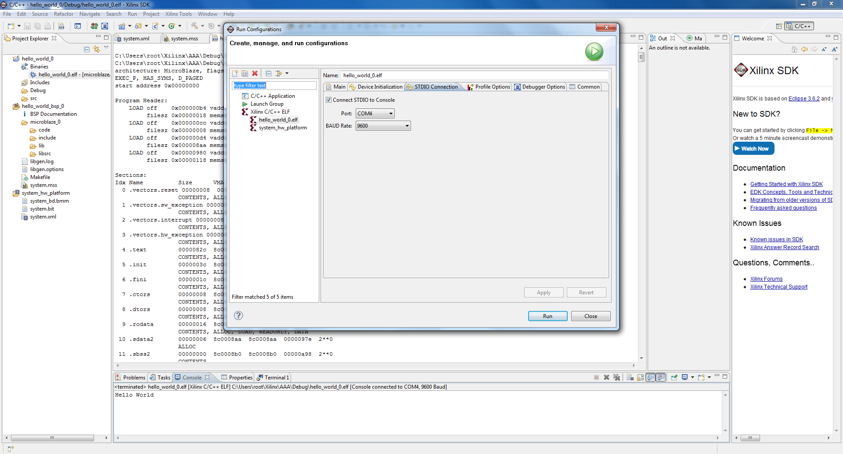Click New C project icon in toolbar

(x=122, y=26)
